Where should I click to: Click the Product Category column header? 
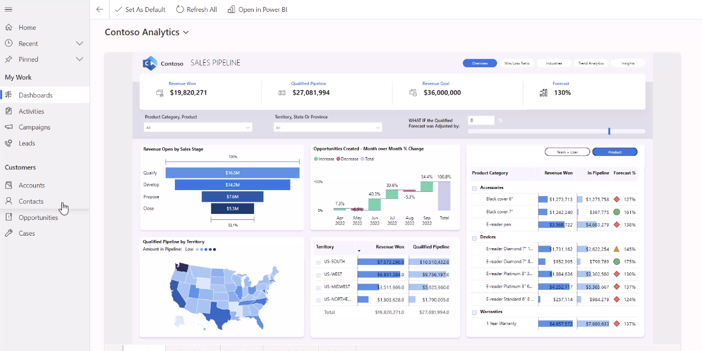coord(490,173)
